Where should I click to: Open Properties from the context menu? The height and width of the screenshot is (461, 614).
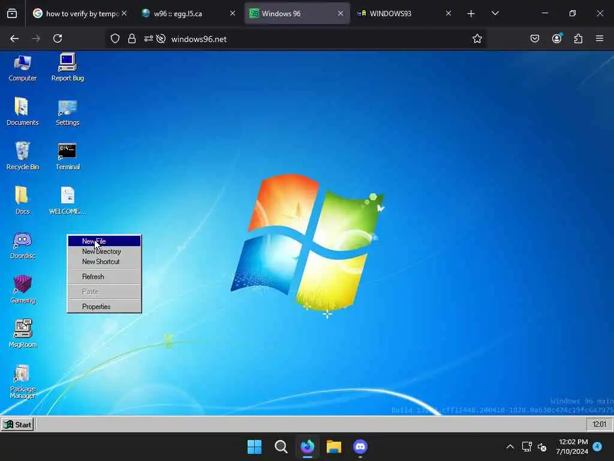pyautogui.click(x=104, y=307)
